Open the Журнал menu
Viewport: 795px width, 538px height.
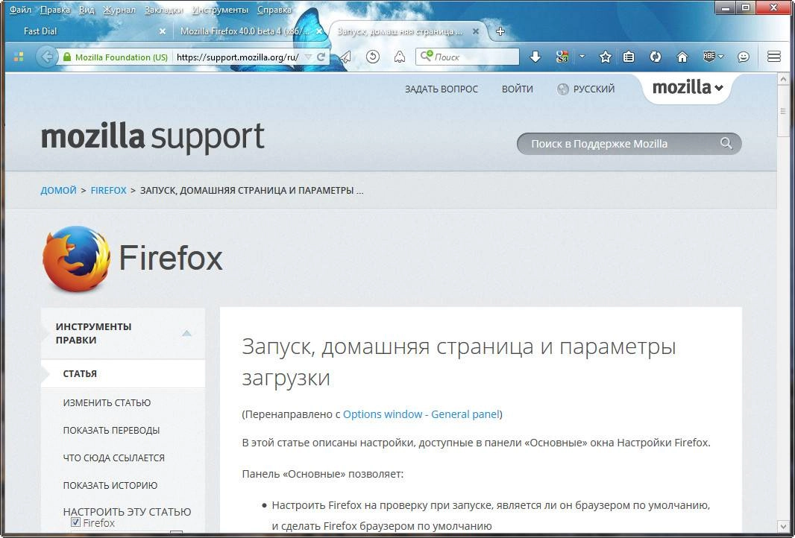(119, 10)
